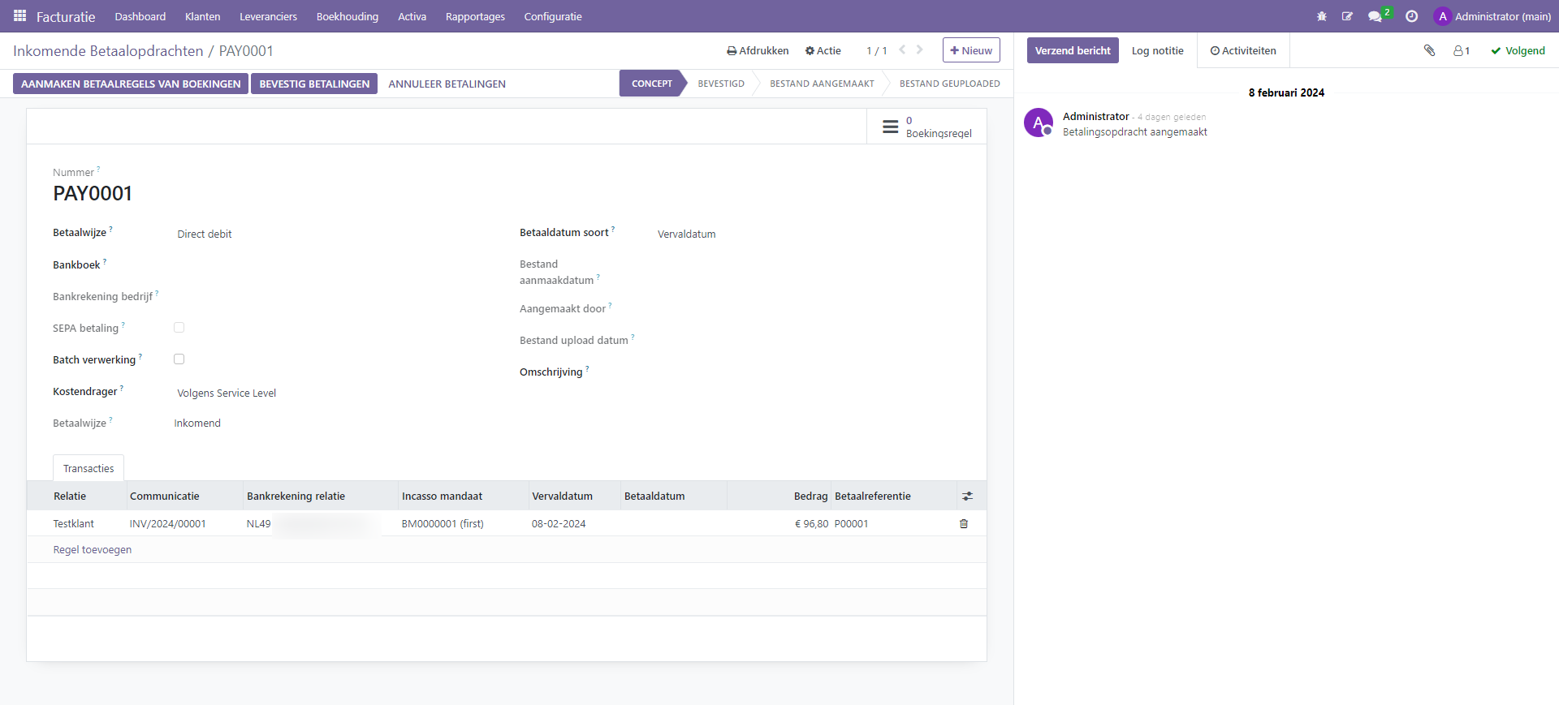
Task: Click the Bevestig Betalingen button
Action: pyautogui.click(x=313, y=84)
